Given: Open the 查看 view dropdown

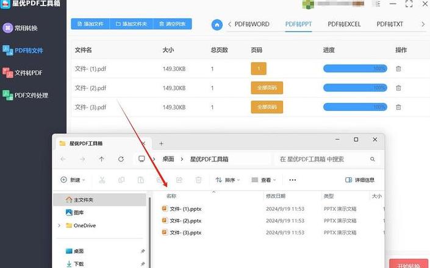Looking at the screenshot, I should (x=263, y=180).
